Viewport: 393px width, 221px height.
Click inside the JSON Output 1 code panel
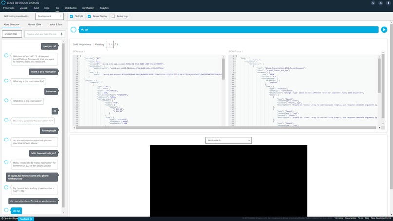tap(305, 91)
